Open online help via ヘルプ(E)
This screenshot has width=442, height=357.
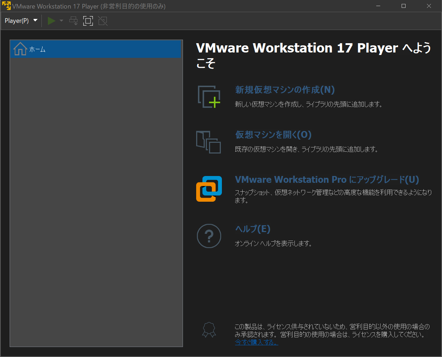253,229
